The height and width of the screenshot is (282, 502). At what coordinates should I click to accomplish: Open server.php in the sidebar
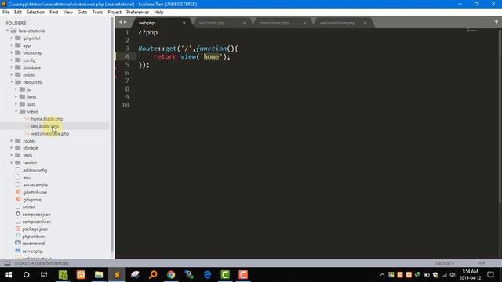[x=32, y=251]
